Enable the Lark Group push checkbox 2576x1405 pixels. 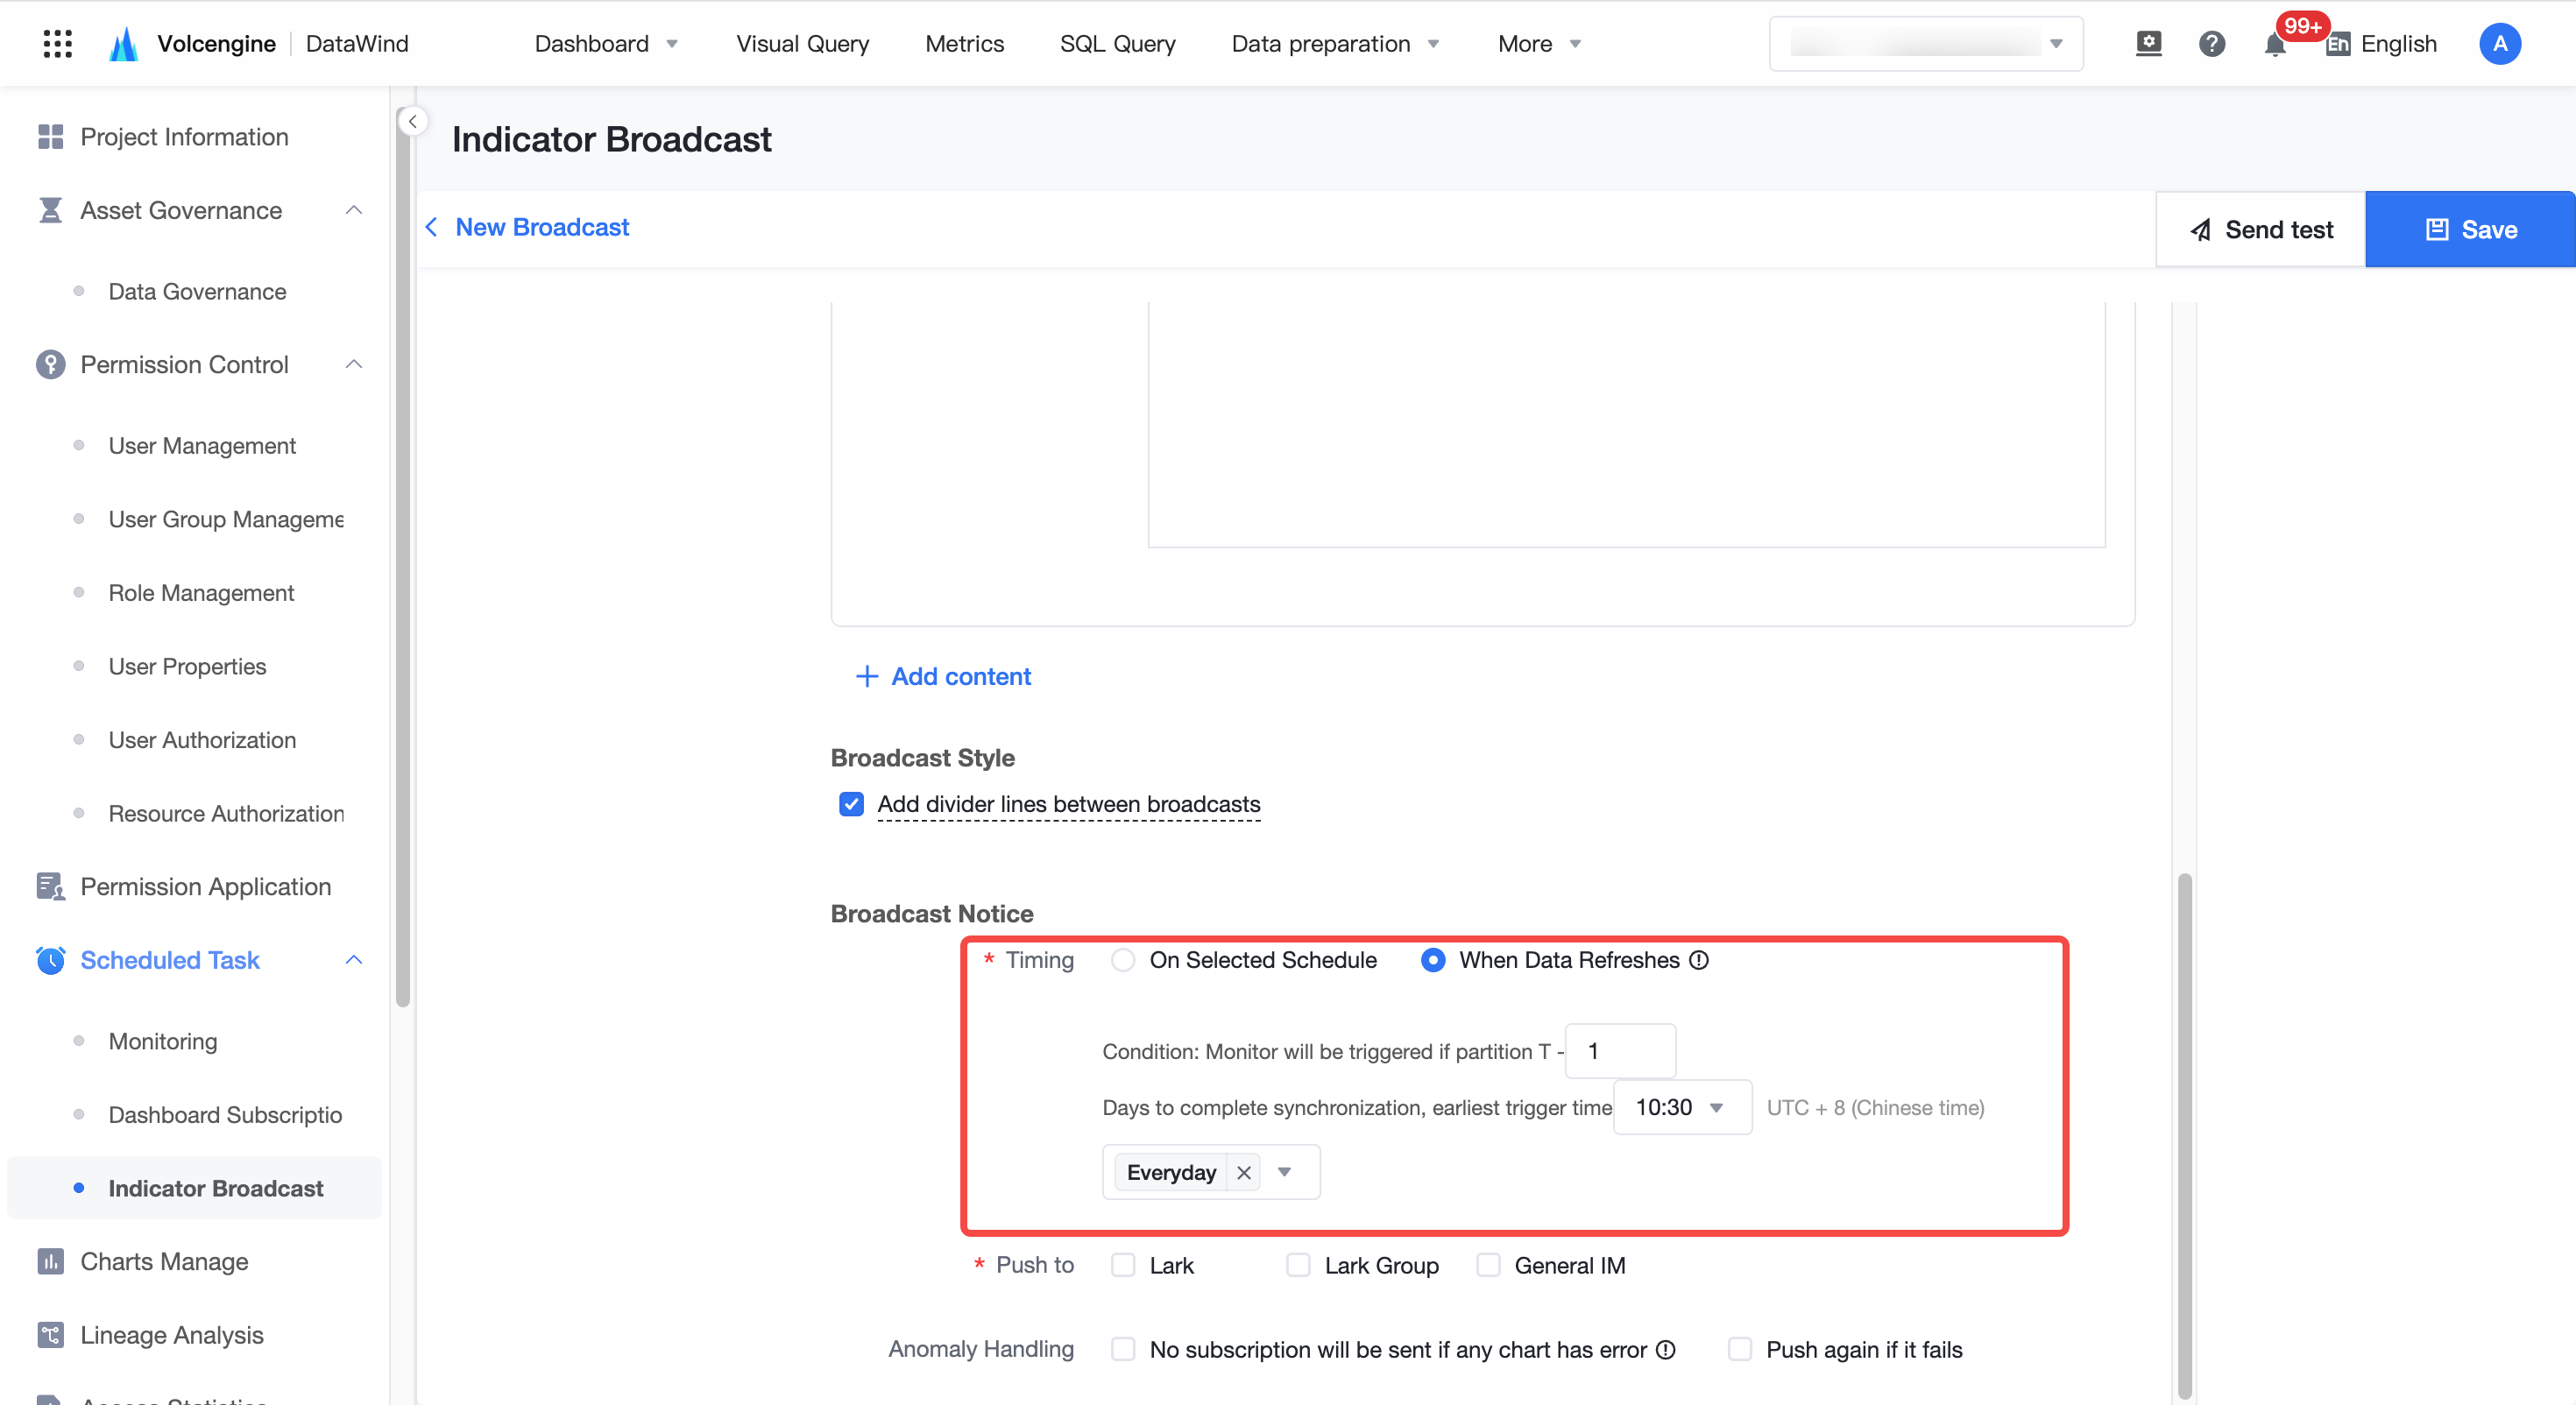[x=1298, y=1265]
